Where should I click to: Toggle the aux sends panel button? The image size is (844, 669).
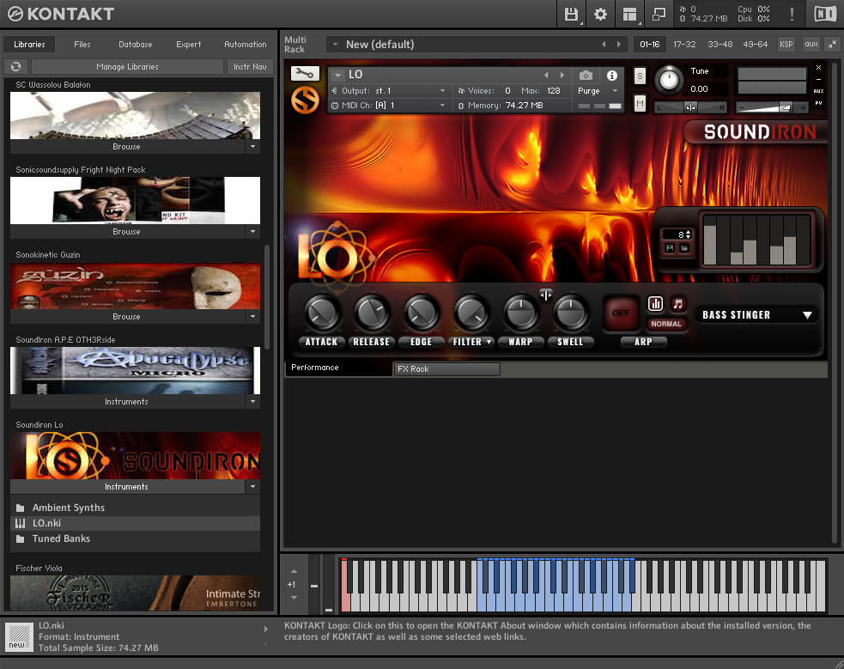tap(811, 44)
